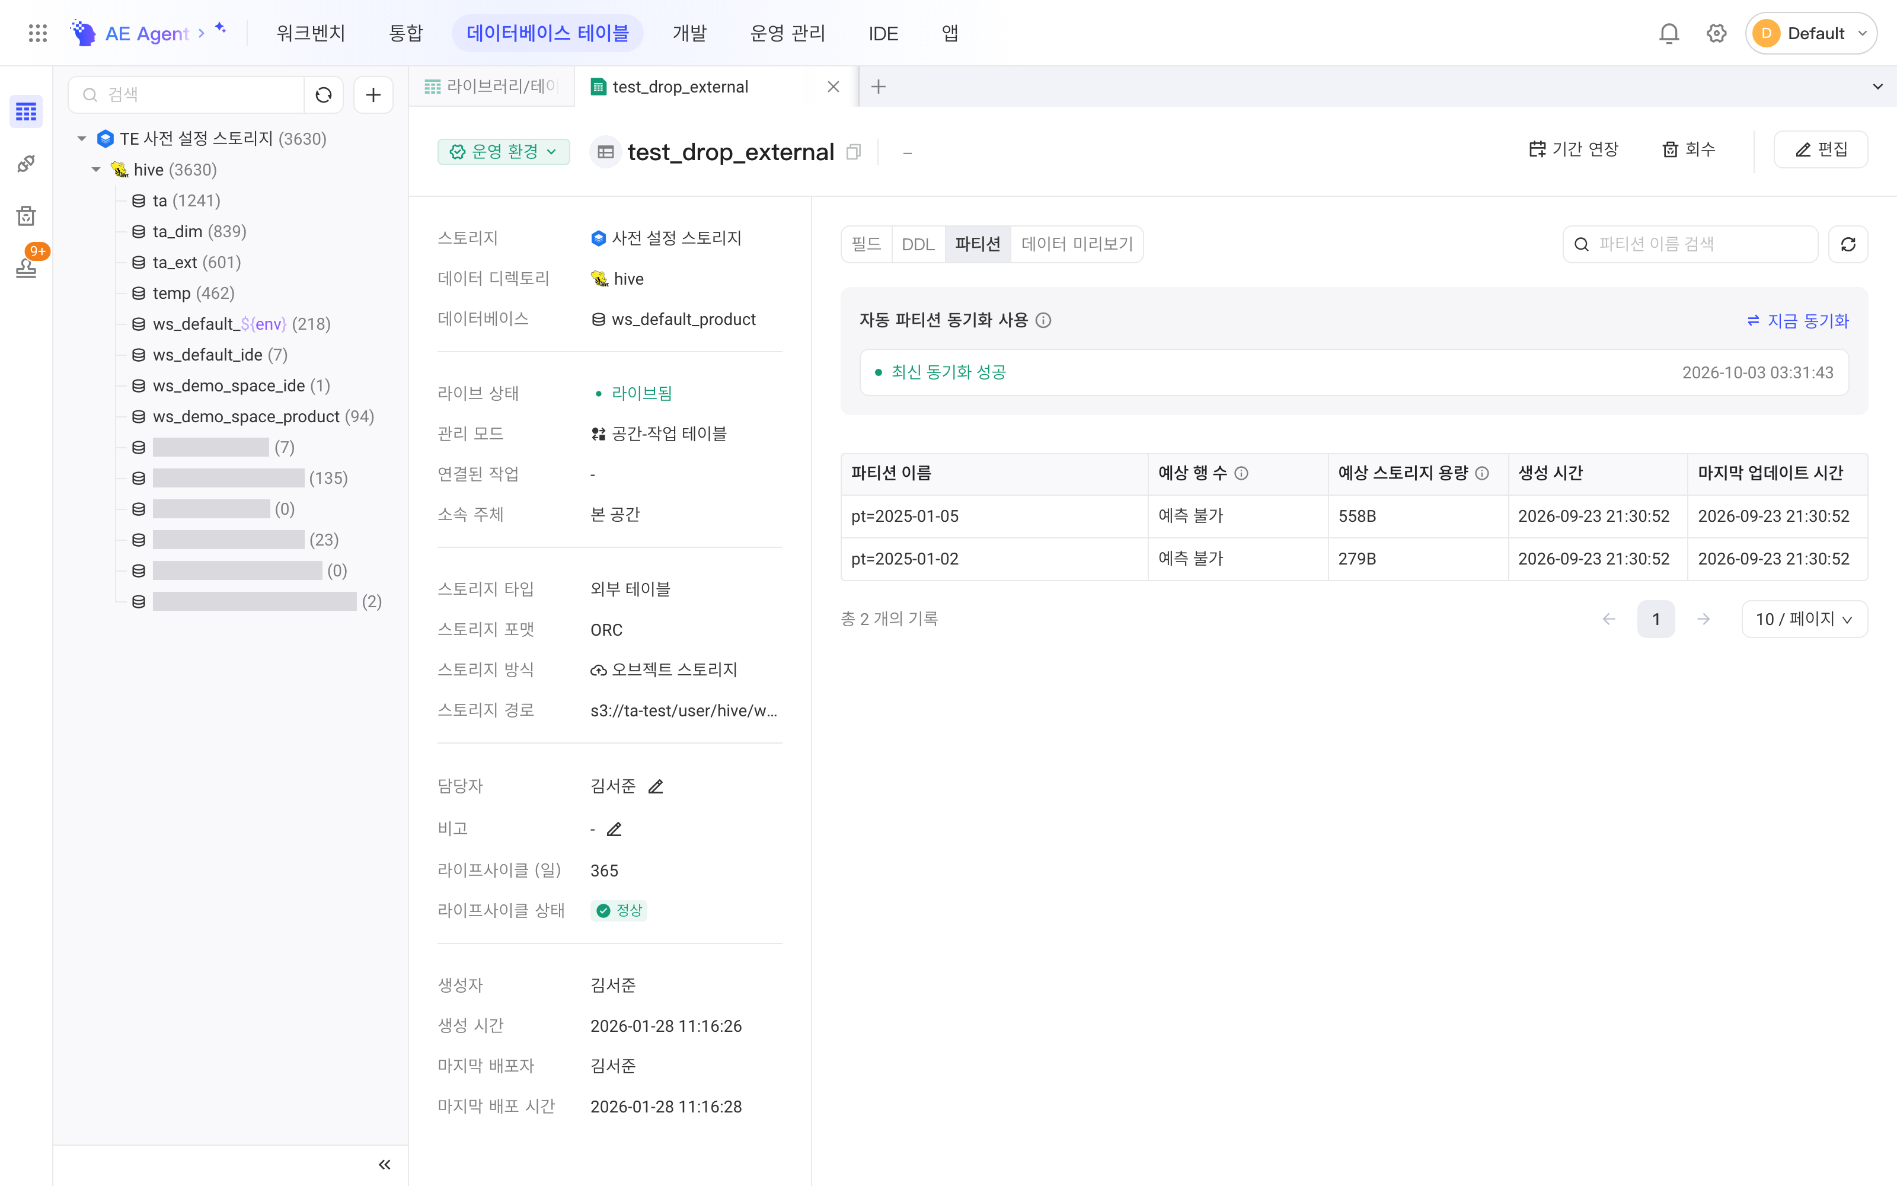The image size is (1897, 1186).
Task: Show info for 자동 파티션 동기화 사용
Action: point(1043,320)
